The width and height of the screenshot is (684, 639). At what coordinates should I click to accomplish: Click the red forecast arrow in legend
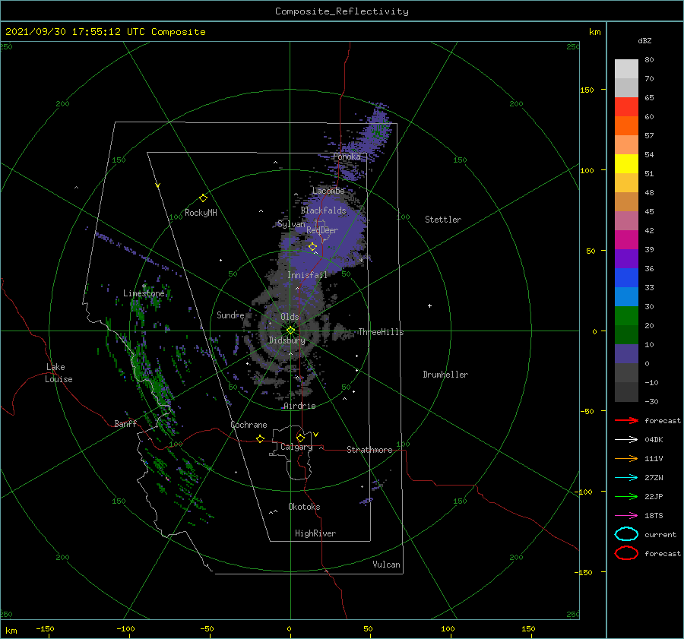[x=626, y=420]
